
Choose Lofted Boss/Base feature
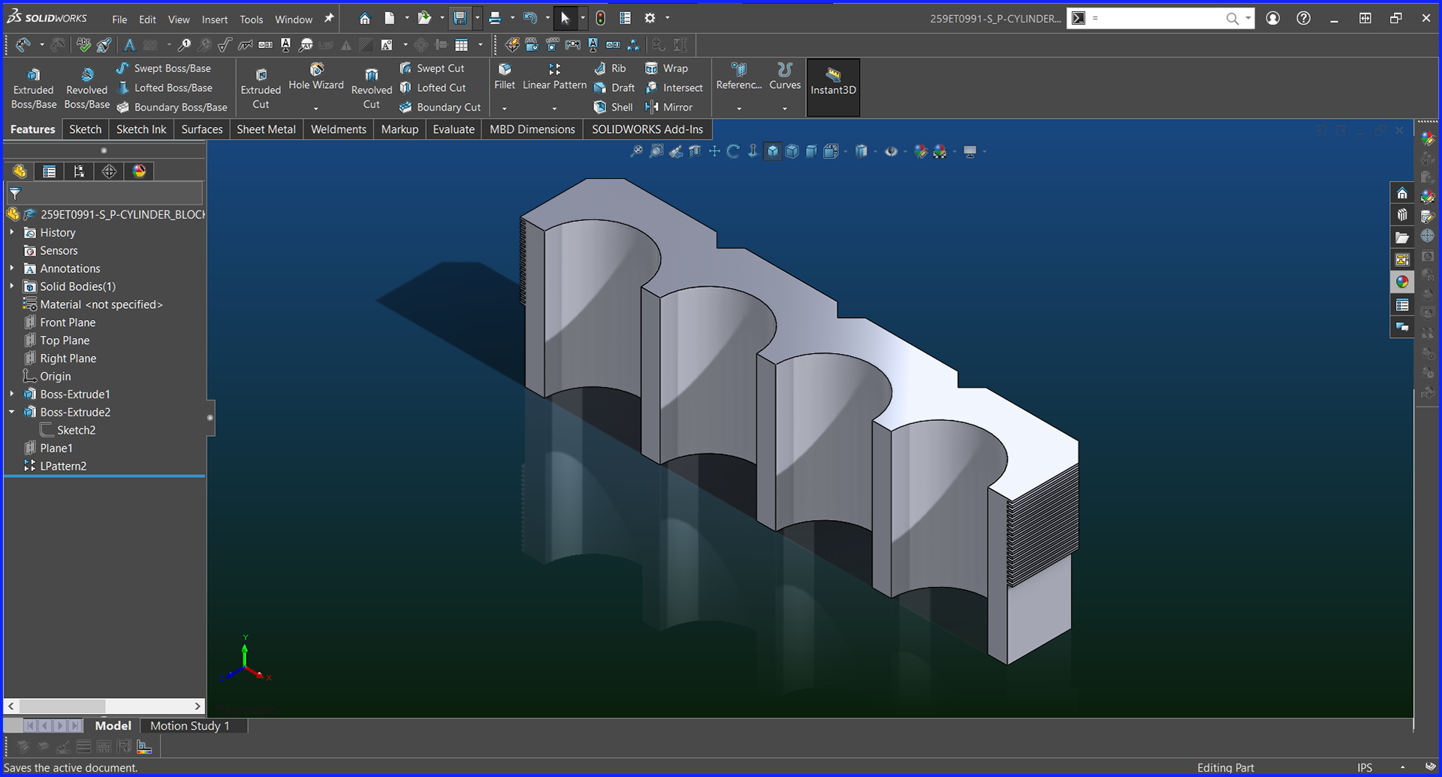coord(164,88)
